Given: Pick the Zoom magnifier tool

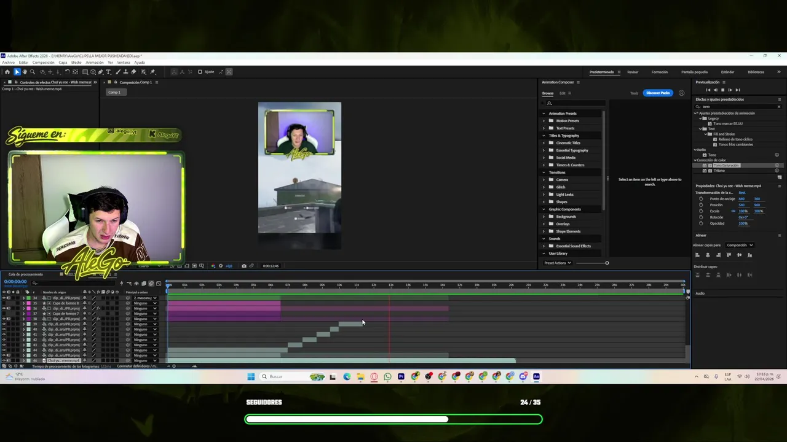Looking at the screenshot, I should tap(33, 72).
